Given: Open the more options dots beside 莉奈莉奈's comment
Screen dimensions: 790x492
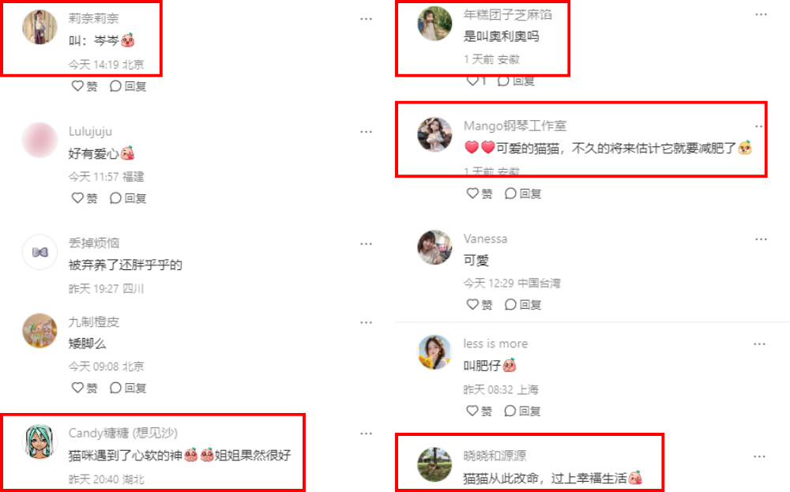Looking at the screenshot, I should coord(367,19).
